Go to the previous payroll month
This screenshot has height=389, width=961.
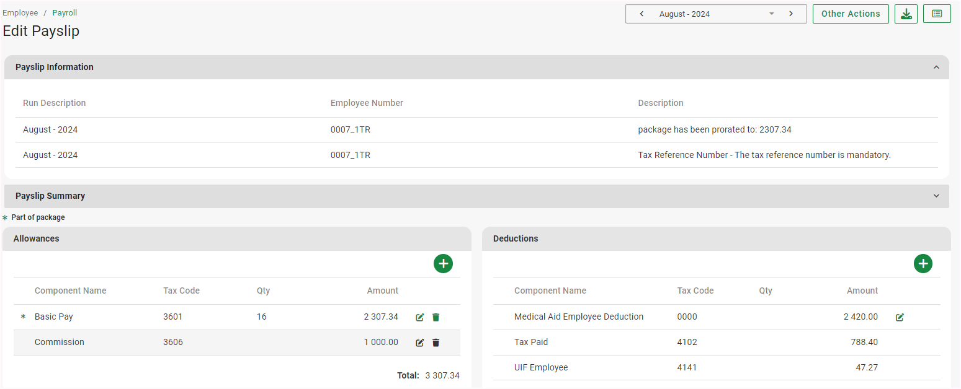pos(641,14)
